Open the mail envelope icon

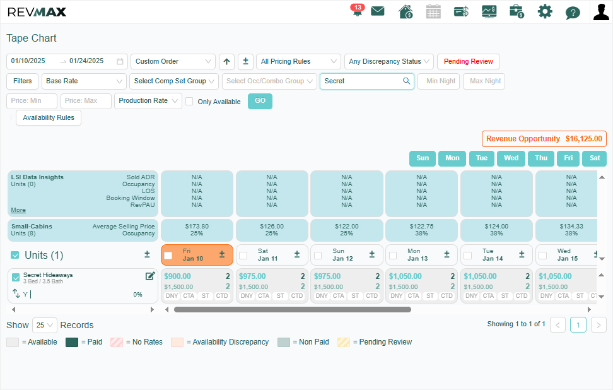click(377, 11)
